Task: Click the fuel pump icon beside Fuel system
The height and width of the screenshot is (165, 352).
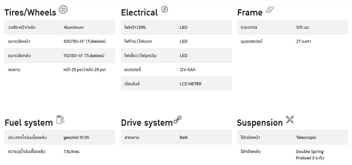Action: pos(60,119)
